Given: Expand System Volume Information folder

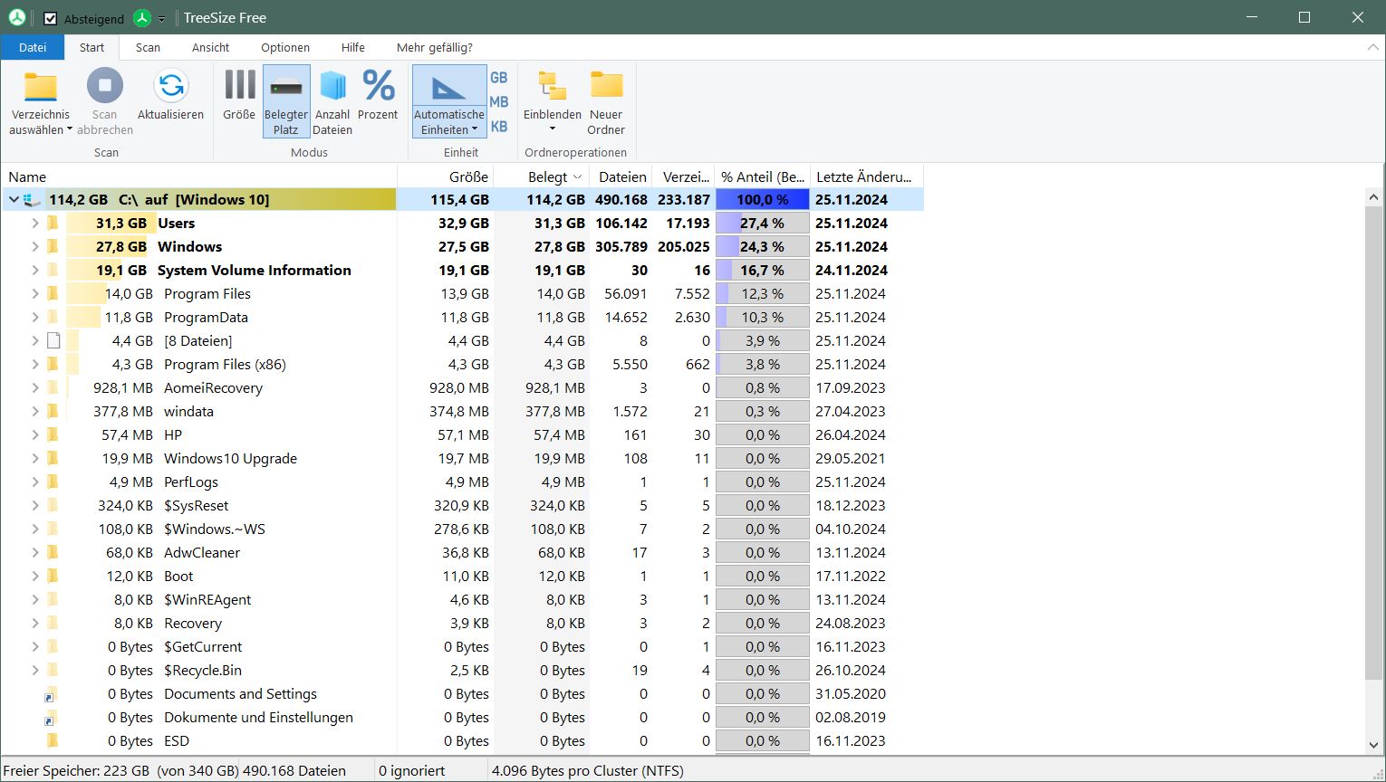Looking at the screenshot, I should (x=35, y=271).
